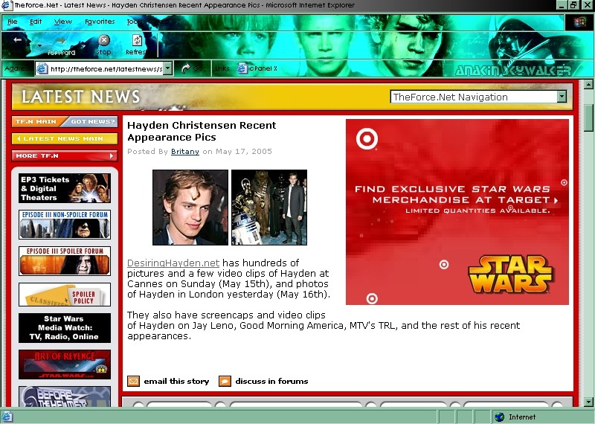Click the Go arrow button
Viewport: 595px width, 424px height.
[192, 68]
